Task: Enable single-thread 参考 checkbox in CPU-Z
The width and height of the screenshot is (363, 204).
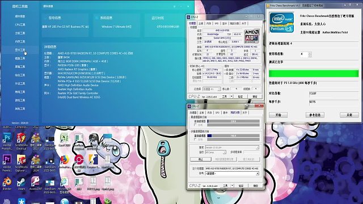Action: pyautogui.click(x=195, y=125)
